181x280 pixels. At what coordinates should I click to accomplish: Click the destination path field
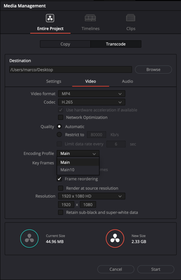pos(71,70)
